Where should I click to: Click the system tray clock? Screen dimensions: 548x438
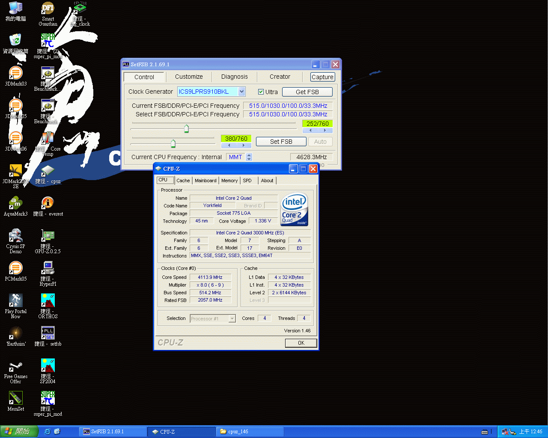[530, 432]
